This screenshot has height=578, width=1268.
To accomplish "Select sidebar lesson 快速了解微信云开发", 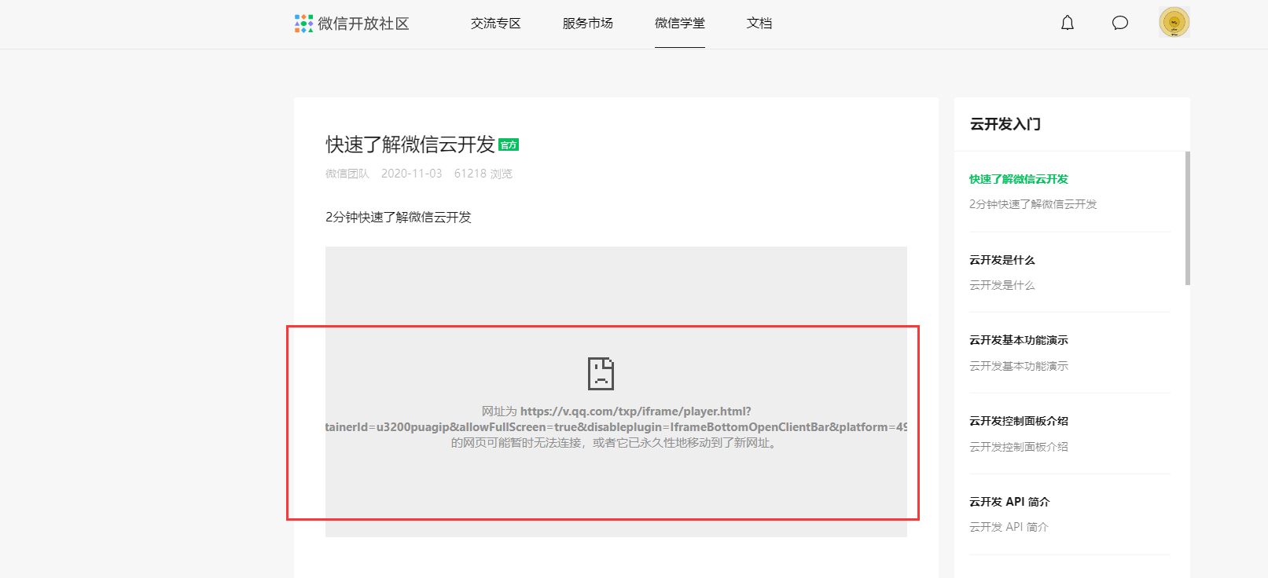I will point(1019,179).
